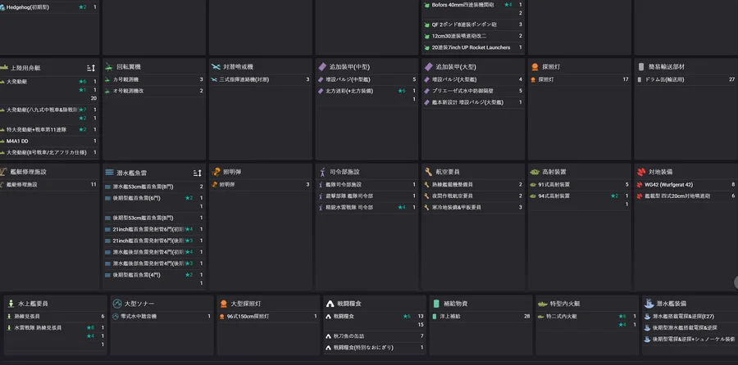Select the WG42 (Wurfgerät 42) entry
The width and height of the screenshot is (738, 365).
[668, 185]
